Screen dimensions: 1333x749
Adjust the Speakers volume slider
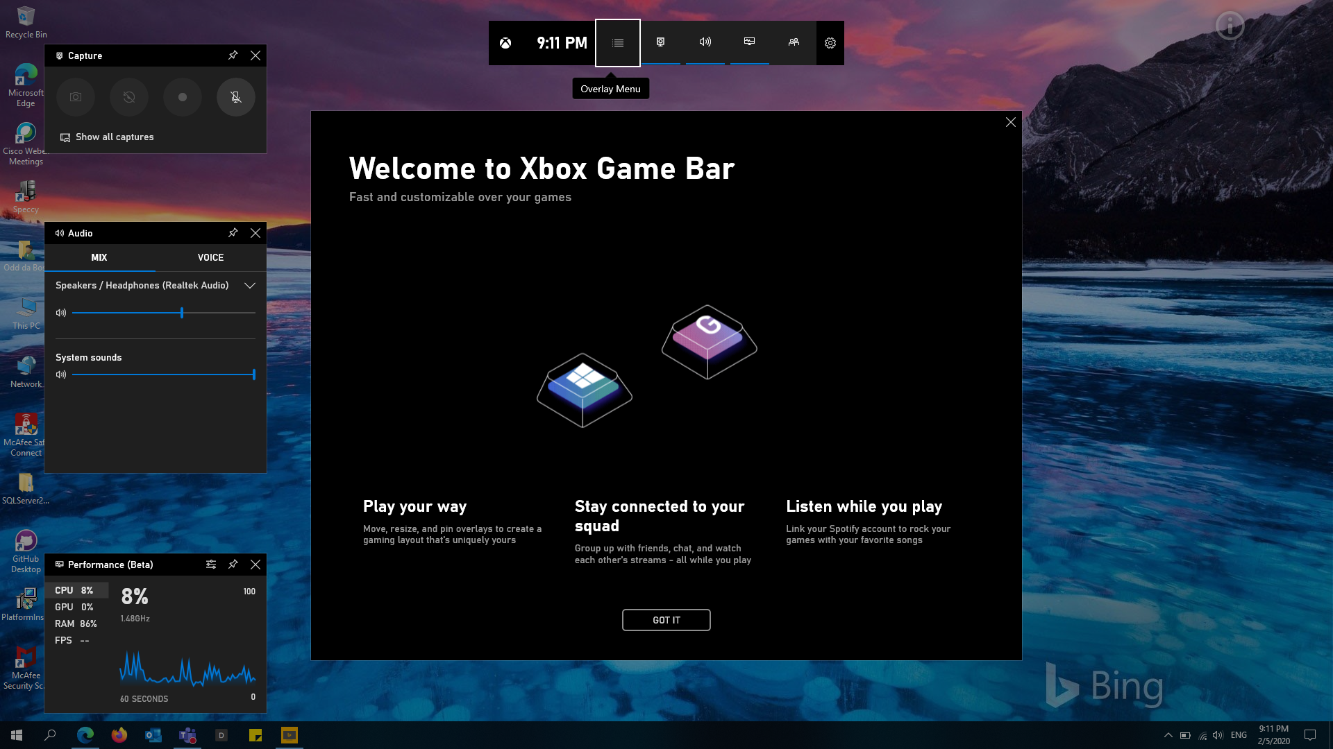pyautogui.click(x=164, y=313)
